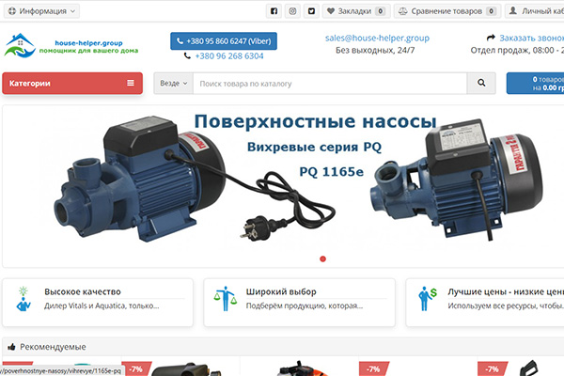This screenshot has width=564, height=376.
Task: Click the Twitter icon in top bar
Action: [x=311, y=11]
